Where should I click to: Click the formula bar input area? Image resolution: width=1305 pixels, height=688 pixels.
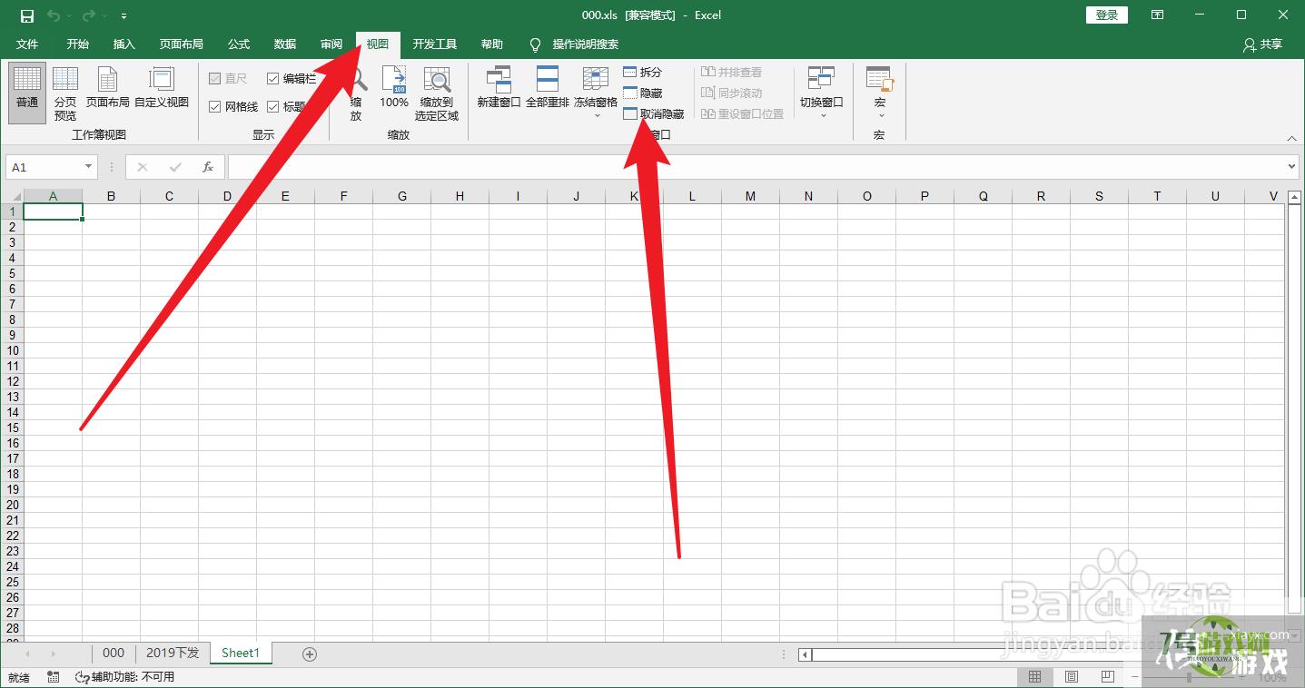coord(756,167)
